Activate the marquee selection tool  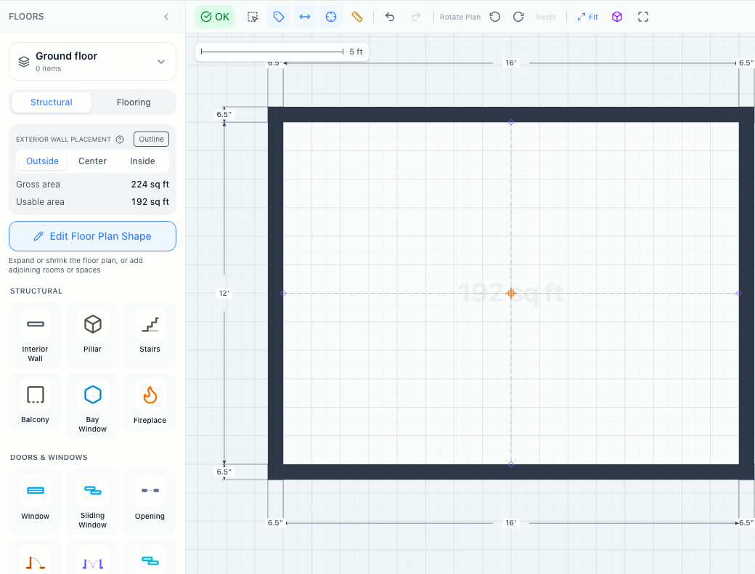(x=253, y=17)
